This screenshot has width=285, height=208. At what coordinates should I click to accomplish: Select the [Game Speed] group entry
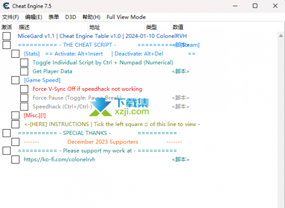(42, 80)
